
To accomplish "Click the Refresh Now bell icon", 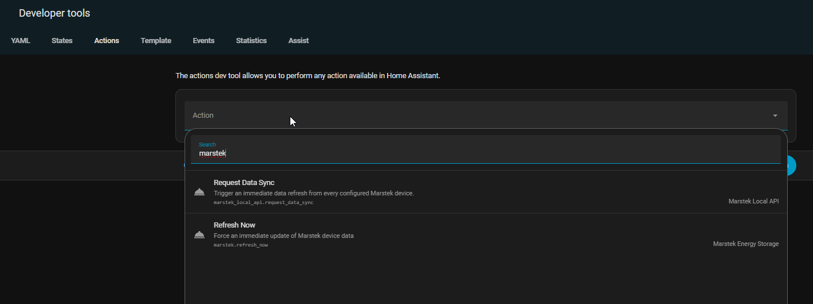I will pyautogui.click(x=200, y=234).
